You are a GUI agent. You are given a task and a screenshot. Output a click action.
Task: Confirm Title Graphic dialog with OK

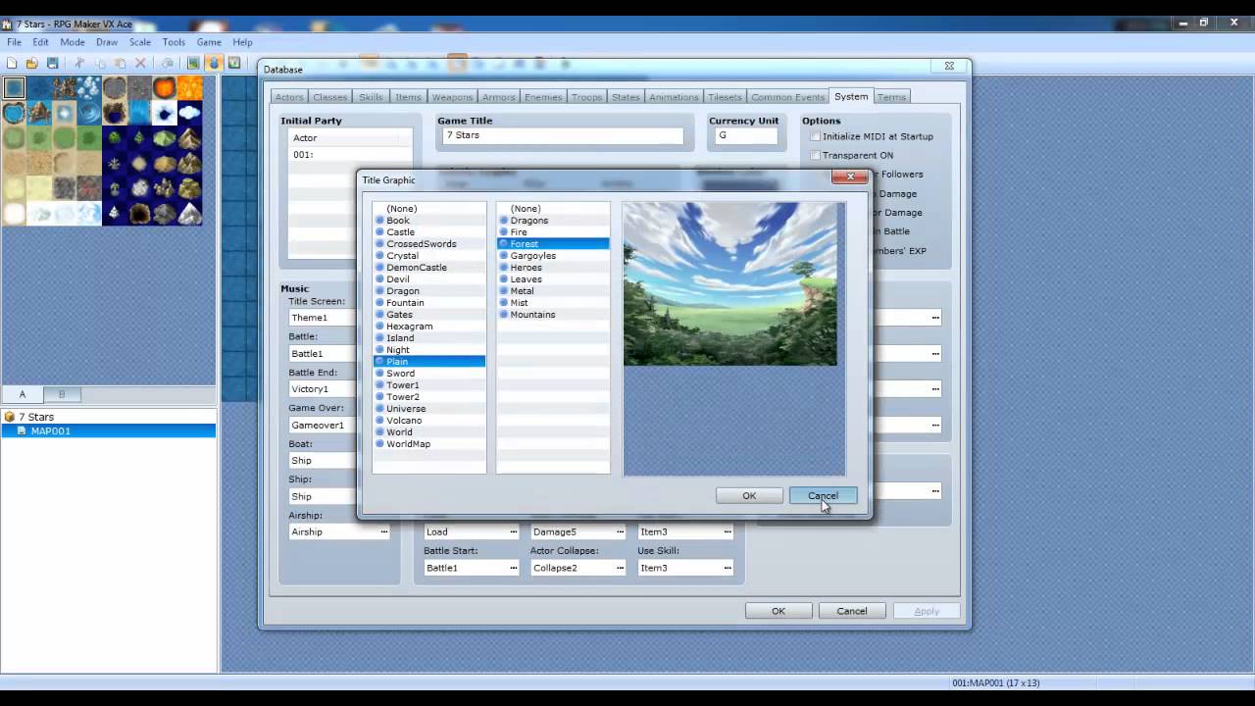pos(749,496)
